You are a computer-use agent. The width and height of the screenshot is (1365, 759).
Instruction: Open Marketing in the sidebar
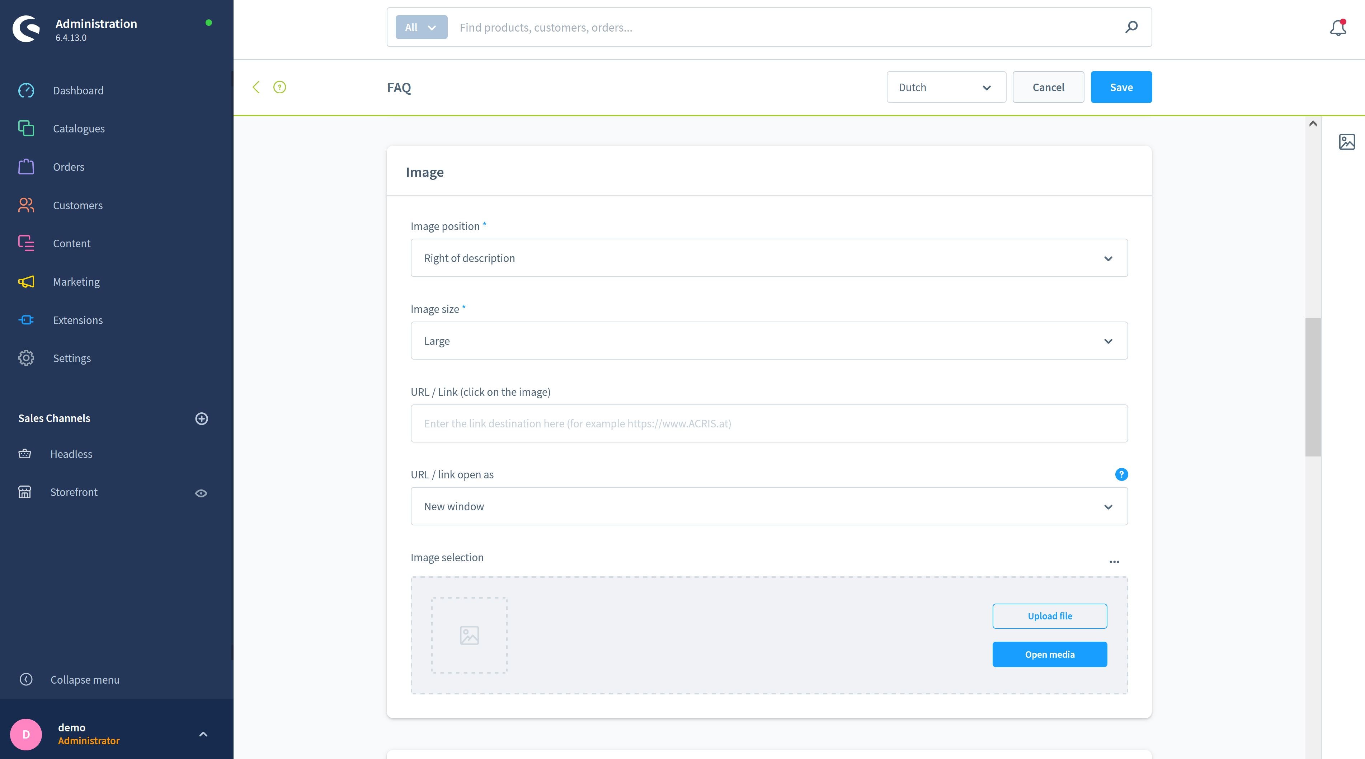pos(76,282)
